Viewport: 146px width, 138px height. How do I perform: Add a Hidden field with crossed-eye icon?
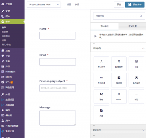[101, 96]
